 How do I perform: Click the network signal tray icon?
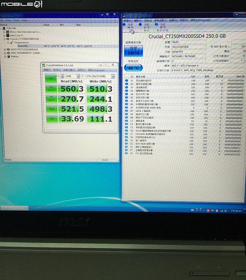(221, 211)
